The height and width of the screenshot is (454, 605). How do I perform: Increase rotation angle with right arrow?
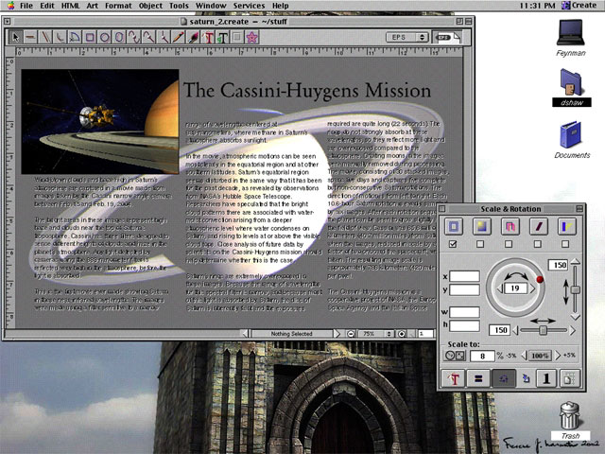click(x=532, y=288)
